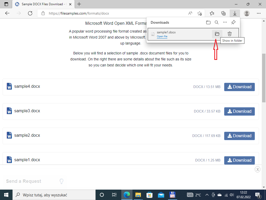Open Microsoft Store from taskbar

point(149,195)
